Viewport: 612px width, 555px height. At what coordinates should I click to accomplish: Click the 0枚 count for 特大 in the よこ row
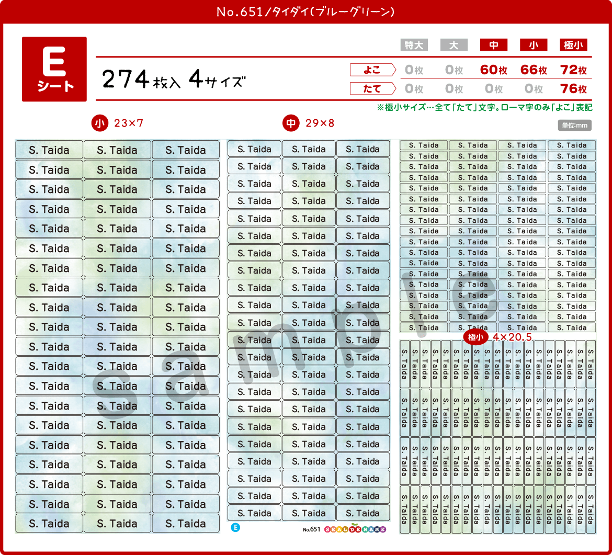point(414,70)
